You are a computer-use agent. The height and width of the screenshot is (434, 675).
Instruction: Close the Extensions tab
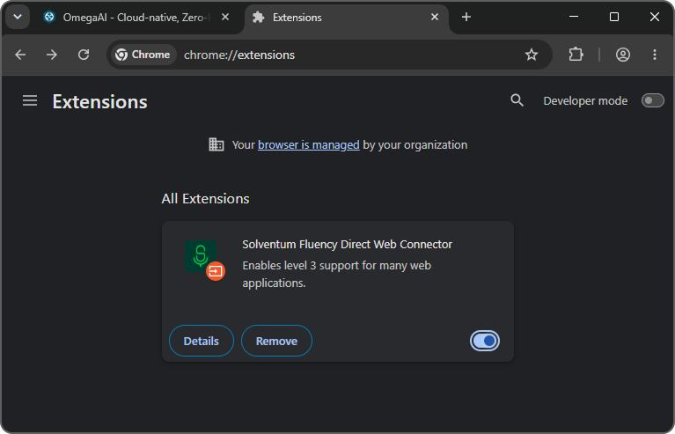(x=435, y=18)
